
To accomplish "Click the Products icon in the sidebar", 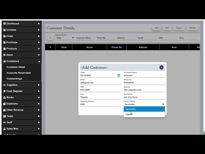I will tap(4, 49).
